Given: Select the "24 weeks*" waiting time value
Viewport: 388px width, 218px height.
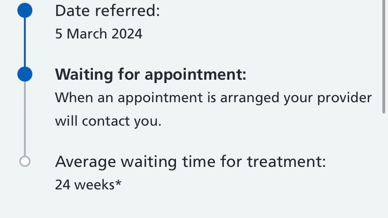Looking at the screenshot, I should point(88,185).
